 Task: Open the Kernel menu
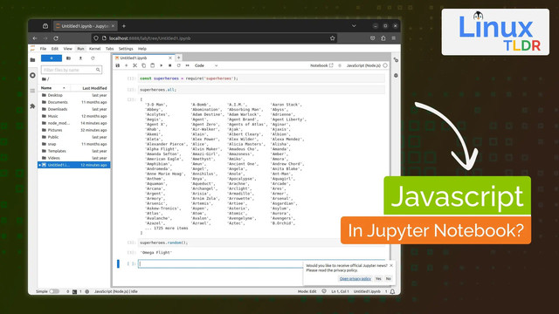[95, 49]
